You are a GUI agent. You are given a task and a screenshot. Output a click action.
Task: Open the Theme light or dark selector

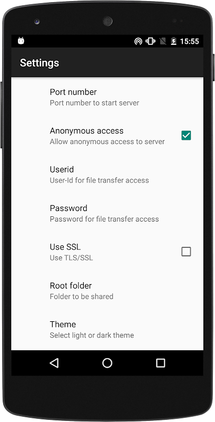[107, 329]
